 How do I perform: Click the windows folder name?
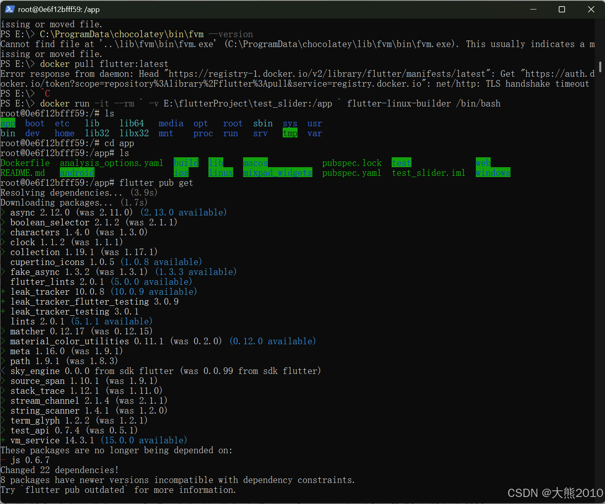493,173
